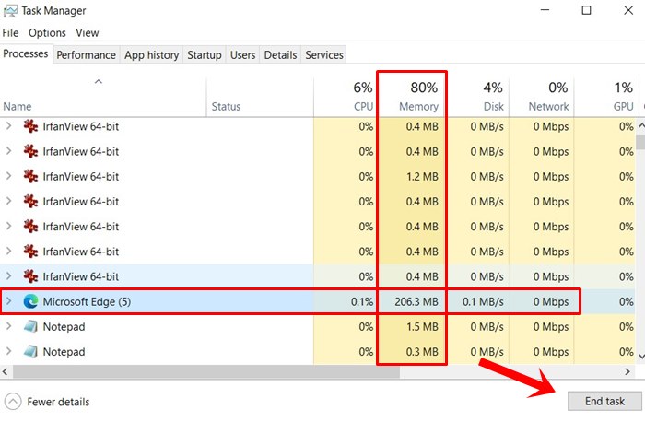
Task: Click the 0.3 MB memory cell
Action: pyautogui.click(x=422, y=352)
